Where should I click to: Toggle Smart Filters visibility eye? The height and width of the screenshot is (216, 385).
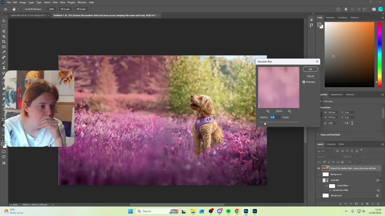point(327,186)
